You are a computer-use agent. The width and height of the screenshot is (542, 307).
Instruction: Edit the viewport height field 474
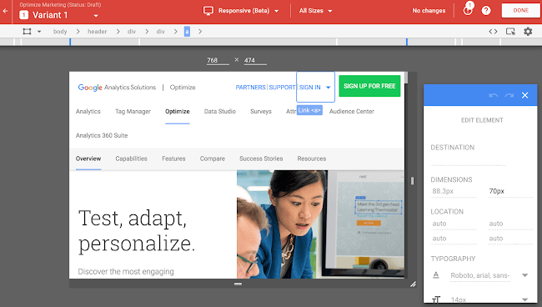coord(255,60)
